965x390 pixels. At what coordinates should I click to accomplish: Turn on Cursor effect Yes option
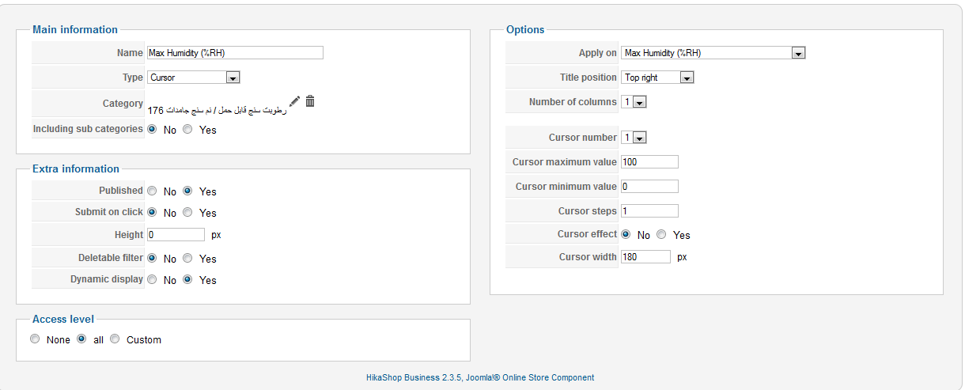point(661,234)
